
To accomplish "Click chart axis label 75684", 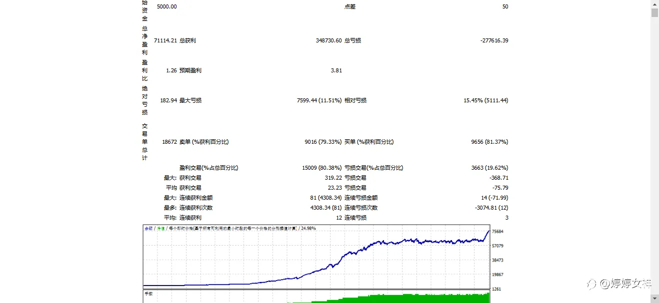I will (497, 232).
